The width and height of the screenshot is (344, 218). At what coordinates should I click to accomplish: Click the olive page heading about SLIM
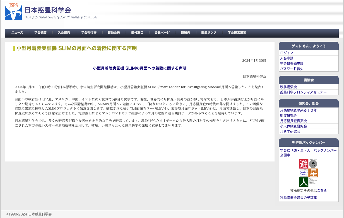pos(76,48)
